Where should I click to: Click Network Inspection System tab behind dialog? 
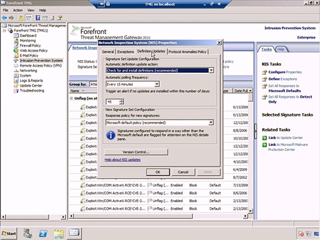[85, 48]
